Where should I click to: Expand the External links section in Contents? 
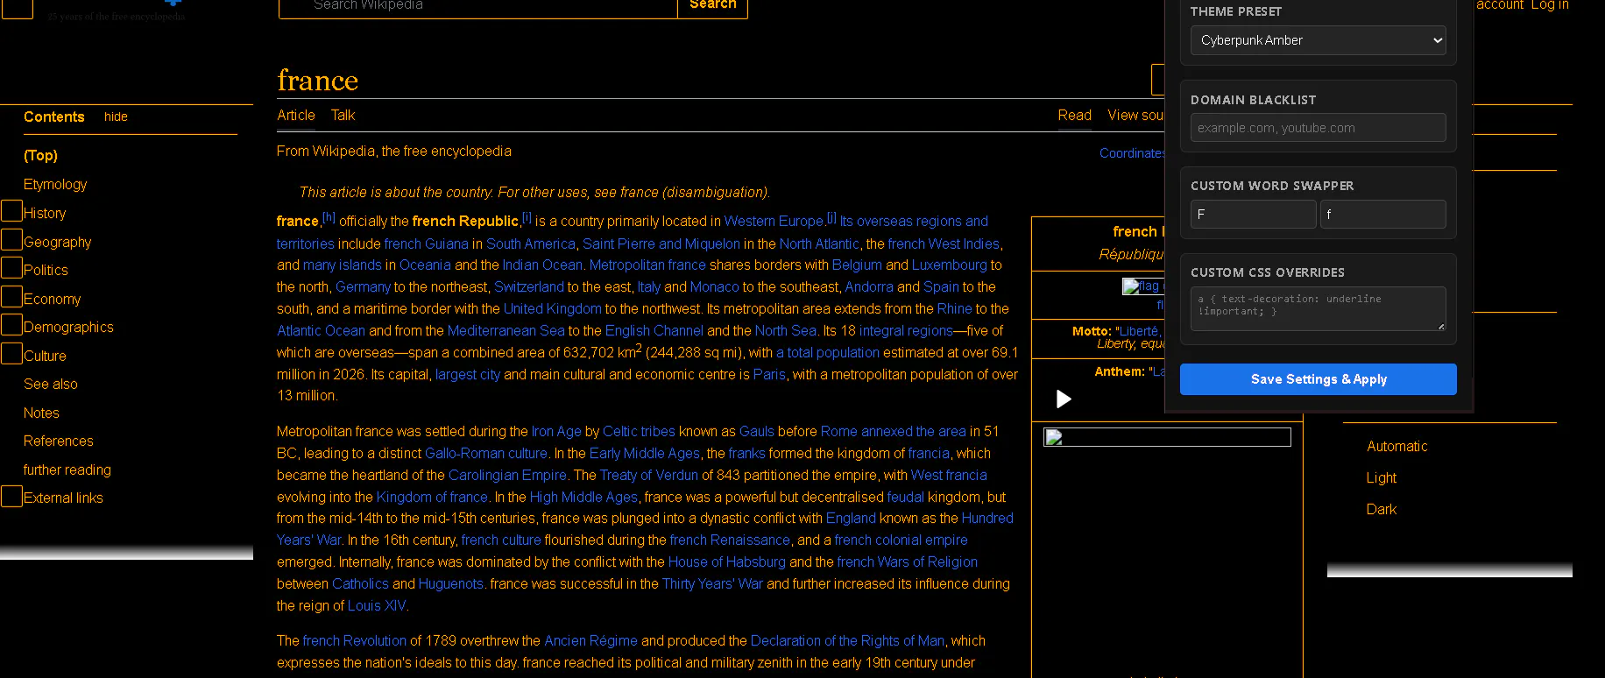pyautogui.click(x=12, y=497)
